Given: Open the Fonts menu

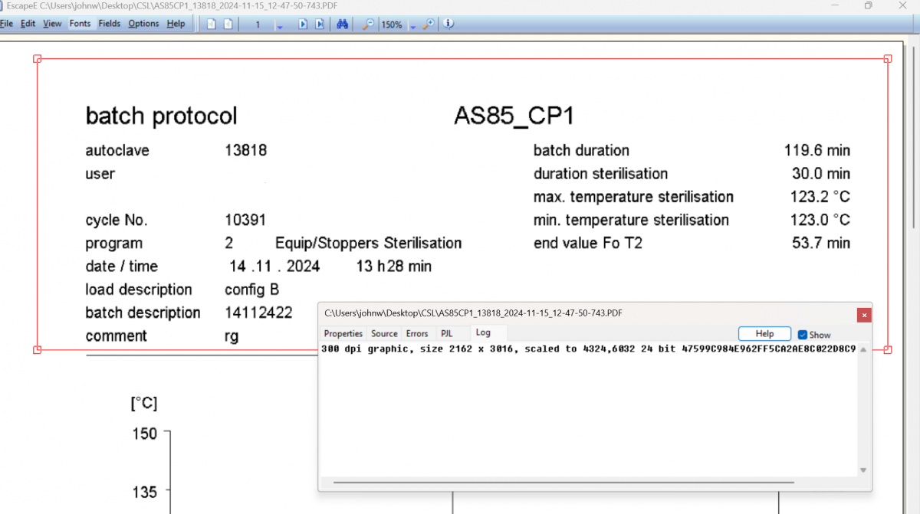Looking at the screenshot, I should click(x=80, y=24).
